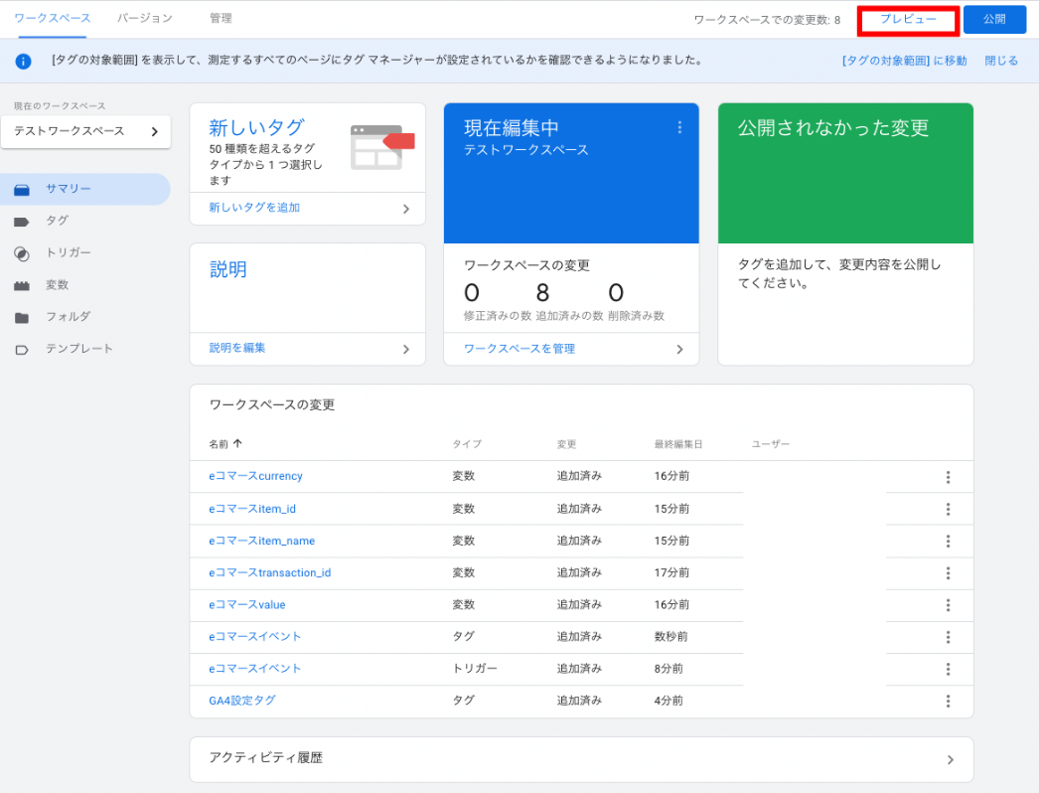Viewport: 1039px width, 793px height.
Task: Open three-dot menu on 現在編集中 card
Action: 679,127
